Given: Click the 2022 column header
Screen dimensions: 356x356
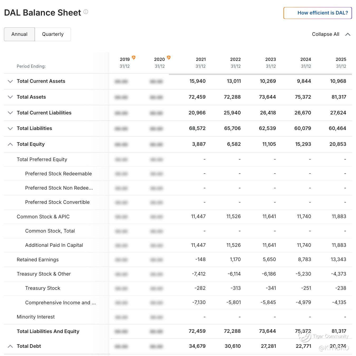Looking at the screenshot, I should pyautogui.click(x=235, y=63).
